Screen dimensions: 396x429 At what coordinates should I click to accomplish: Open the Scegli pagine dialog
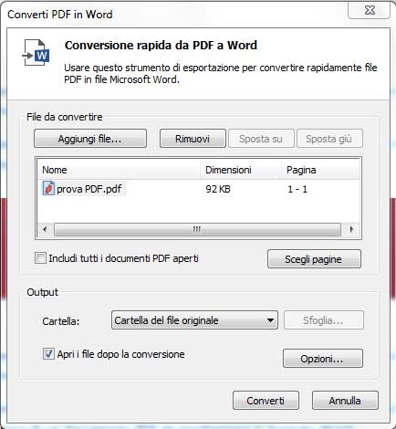314,259
